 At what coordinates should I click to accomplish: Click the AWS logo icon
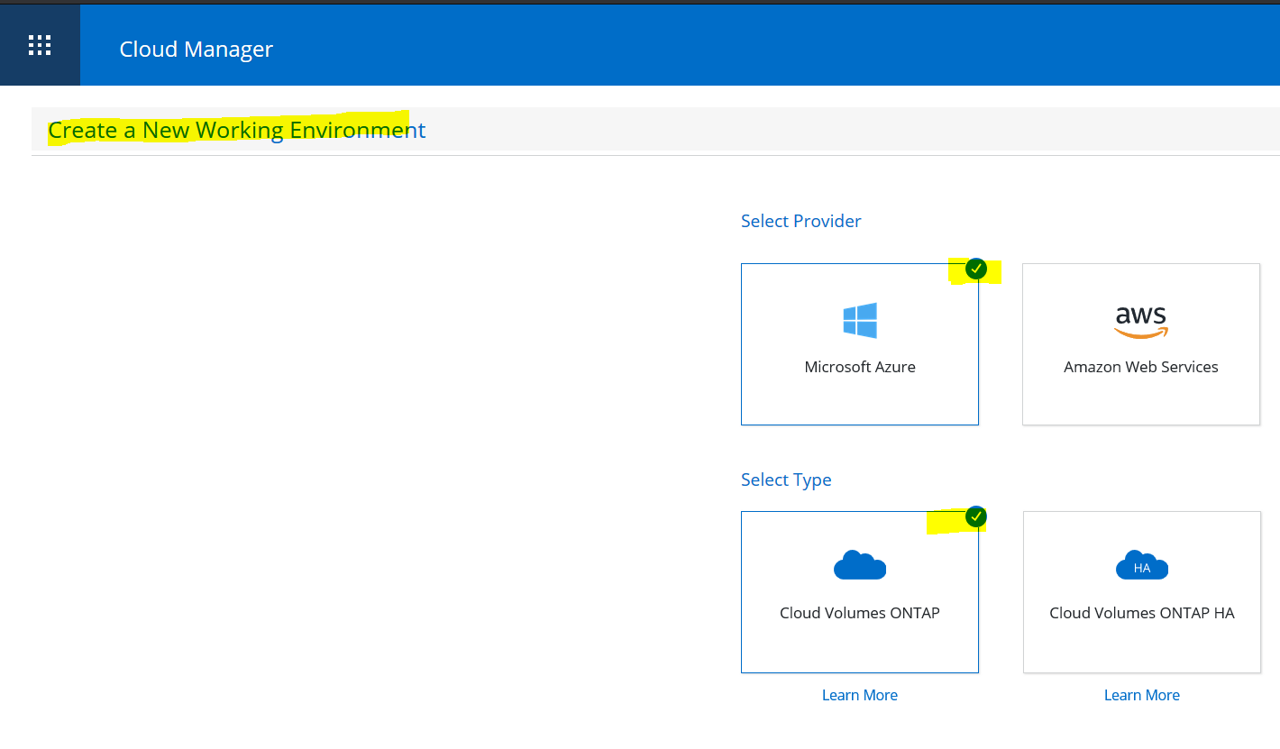pos(1141,322)
